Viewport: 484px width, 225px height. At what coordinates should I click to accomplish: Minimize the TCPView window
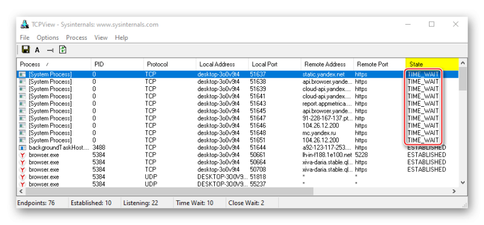pos(408,24)
